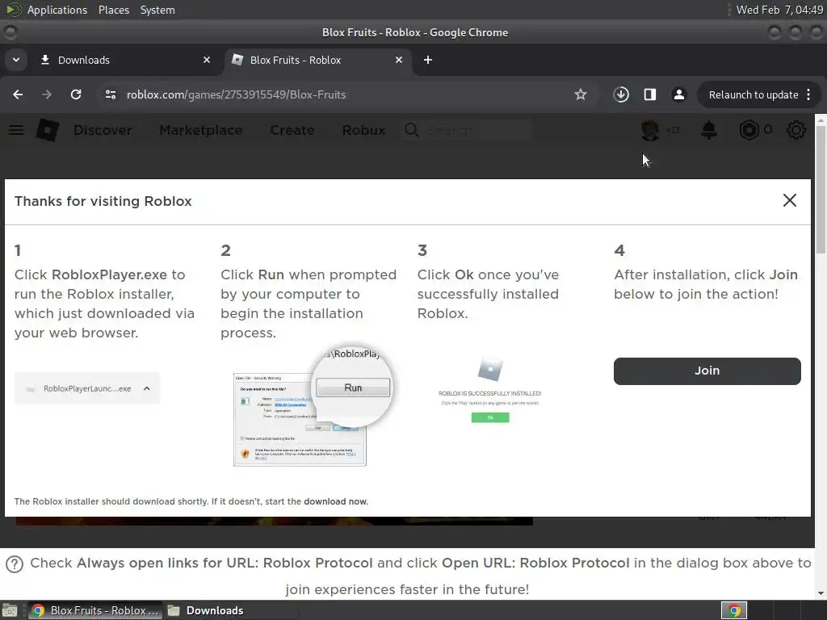Click the clock Wed Feb 7 04:49
Screen dimensions: 827x620
[779, 10]
